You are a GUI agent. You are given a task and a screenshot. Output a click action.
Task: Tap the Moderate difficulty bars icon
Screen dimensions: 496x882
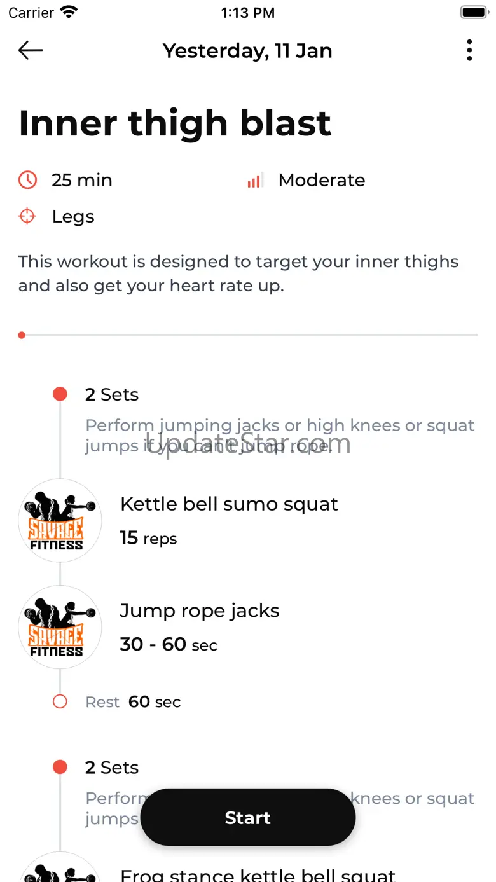click(x=255, y=181)
